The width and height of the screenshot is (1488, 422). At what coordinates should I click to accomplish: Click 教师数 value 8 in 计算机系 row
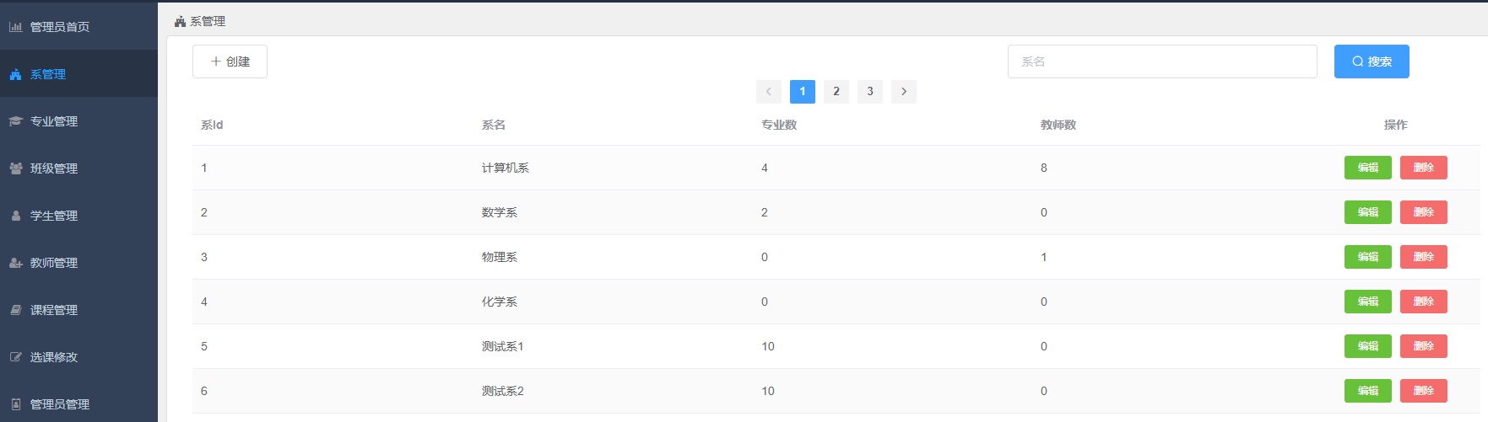click(1044, 168)
